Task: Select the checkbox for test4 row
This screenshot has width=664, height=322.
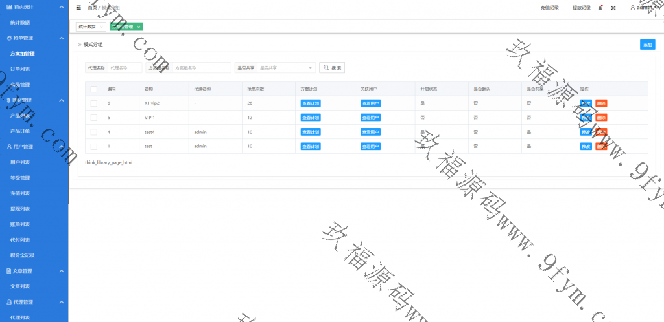Action: (x=93, y=132)
